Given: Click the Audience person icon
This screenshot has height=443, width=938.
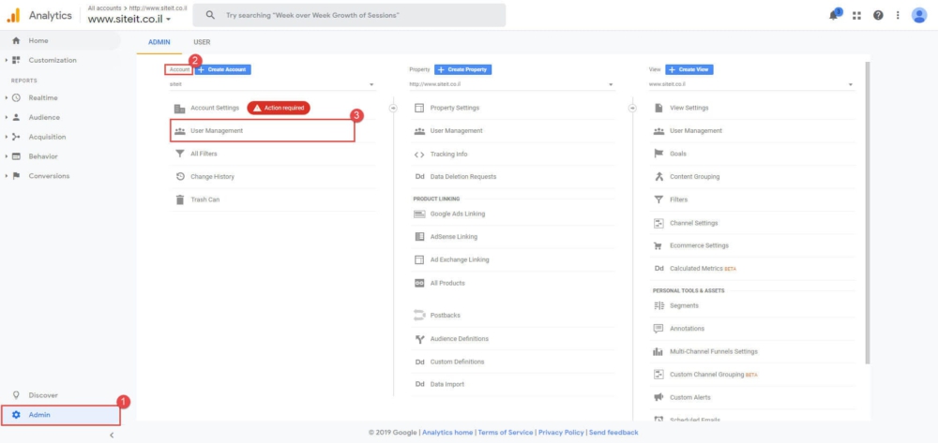Looking at the screenshot, I should tap(16, 118).
